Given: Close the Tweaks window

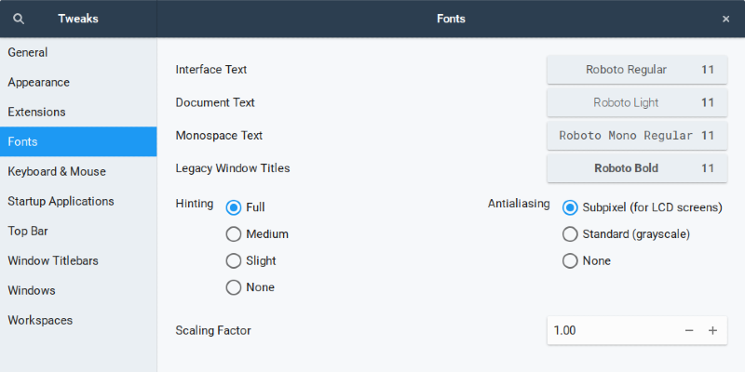Looking at the screenshot, I should (x=725, y=19).
